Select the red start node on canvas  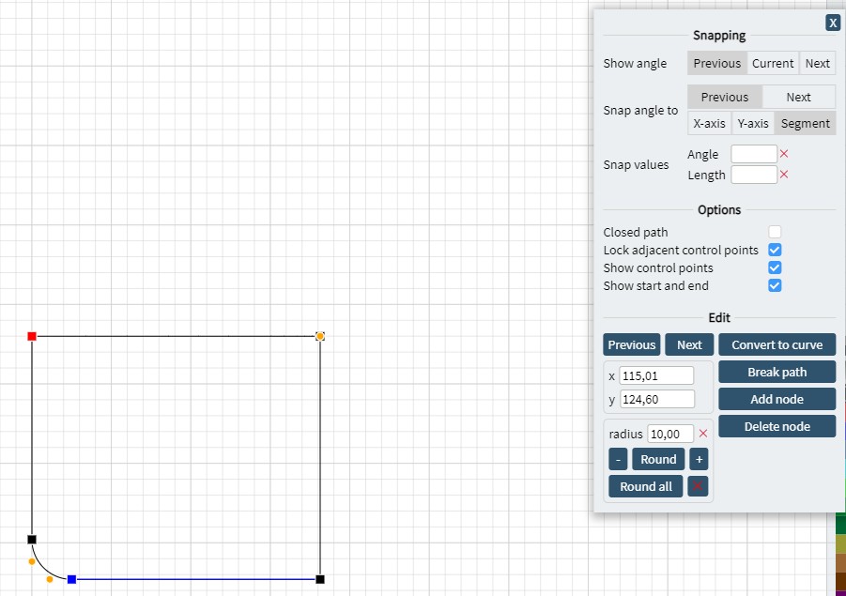(x=32, y=336)
